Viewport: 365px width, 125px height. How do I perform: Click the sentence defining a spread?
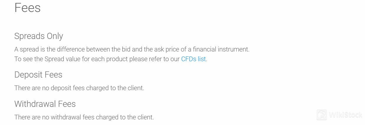click(132, 49)
